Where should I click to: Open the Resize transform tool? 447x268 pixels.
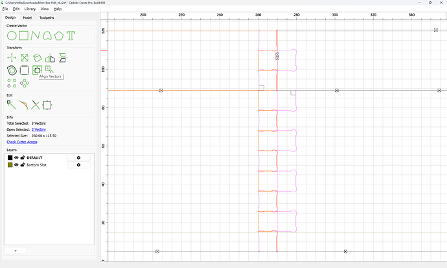25,58
